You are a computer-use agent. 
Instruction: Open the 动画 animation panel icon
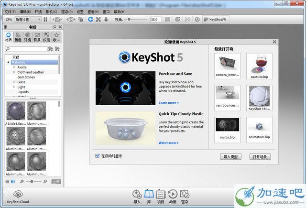173,197
